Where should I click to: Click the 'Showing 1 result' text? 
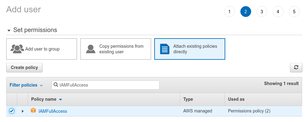tap(281, 83)
